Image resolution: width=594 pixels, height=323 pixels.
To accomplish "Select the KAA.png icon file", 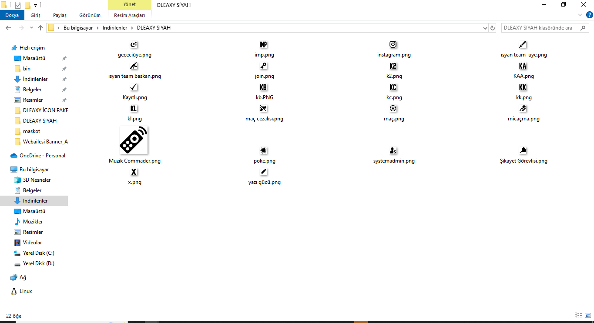I will pos(524,66).
